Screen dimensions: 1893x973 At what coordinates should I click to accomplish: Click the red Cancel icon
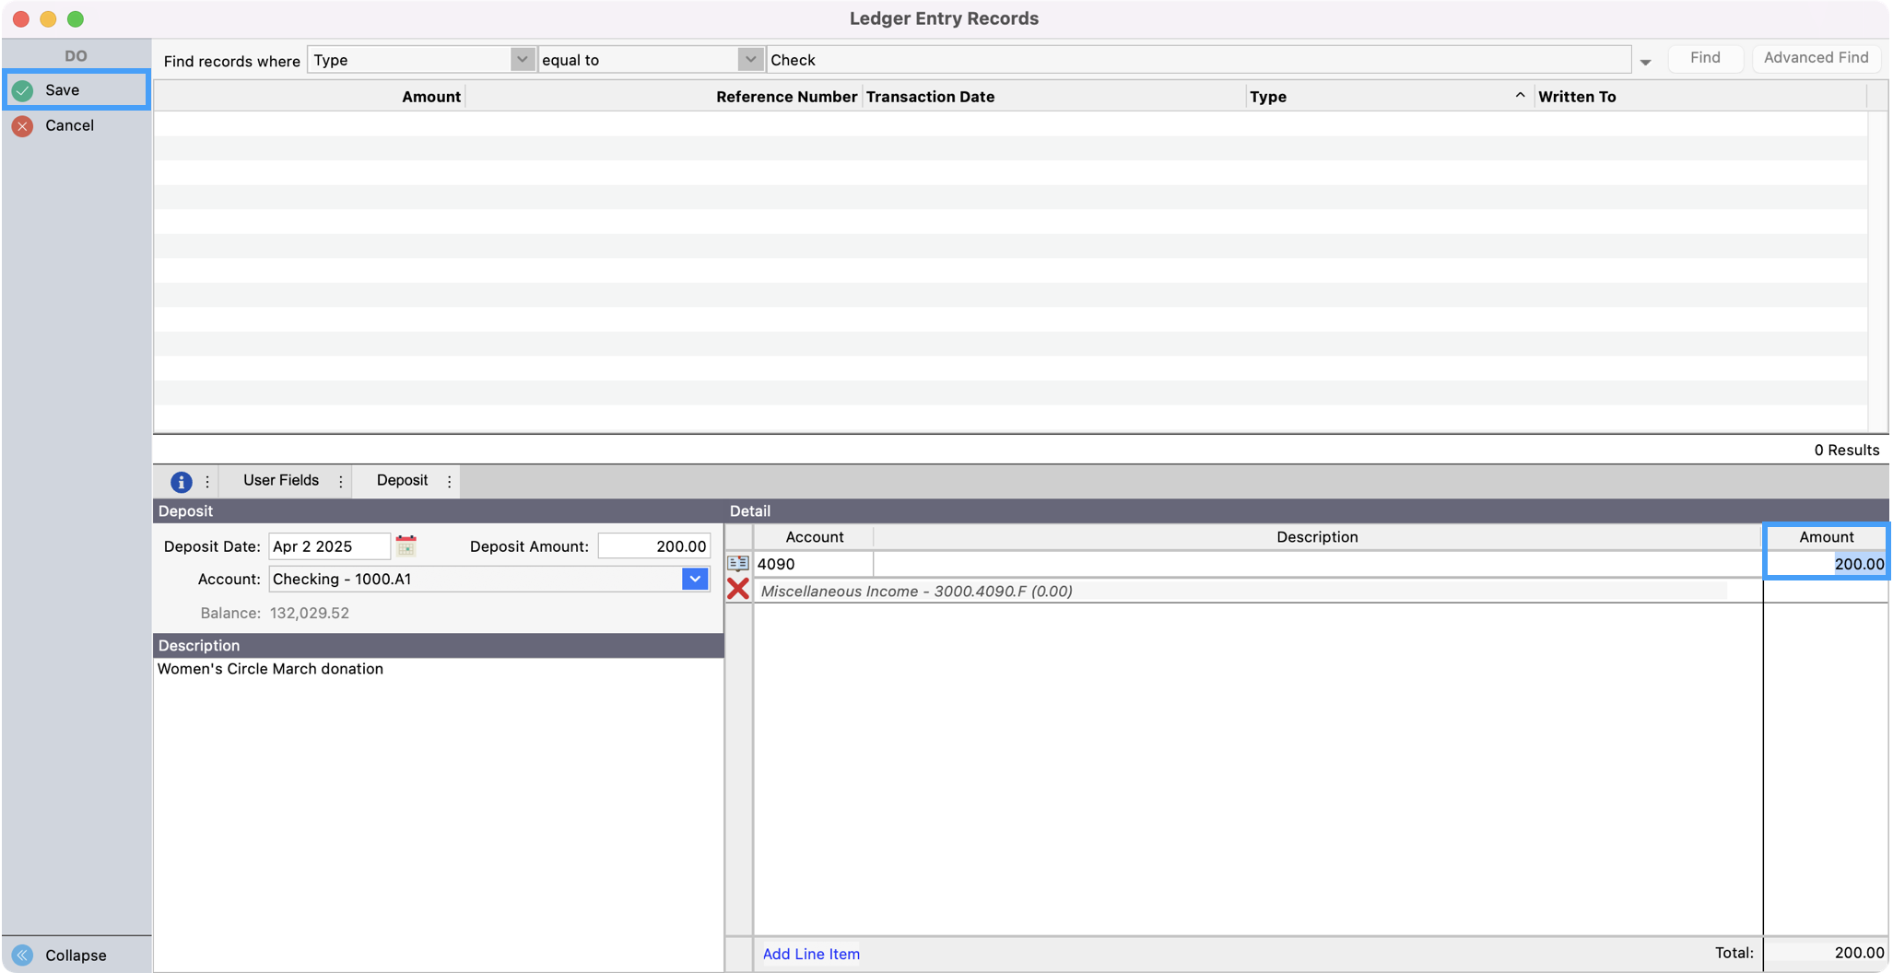[23, 126]
